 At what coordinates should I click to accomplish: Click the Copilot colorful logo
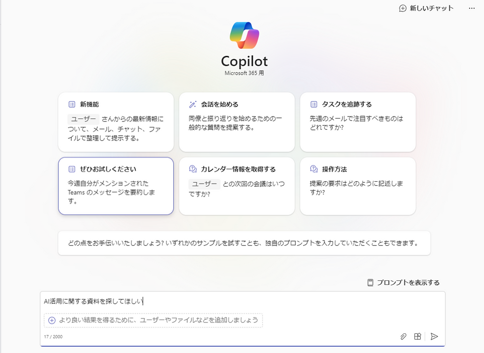pyautogui.click(x=244, y=35)
